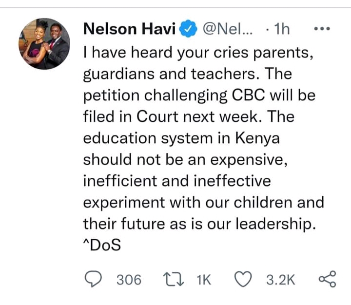Click the word Kenya in the tweet text
351x305 pixels.
click(x=257, y=138)
